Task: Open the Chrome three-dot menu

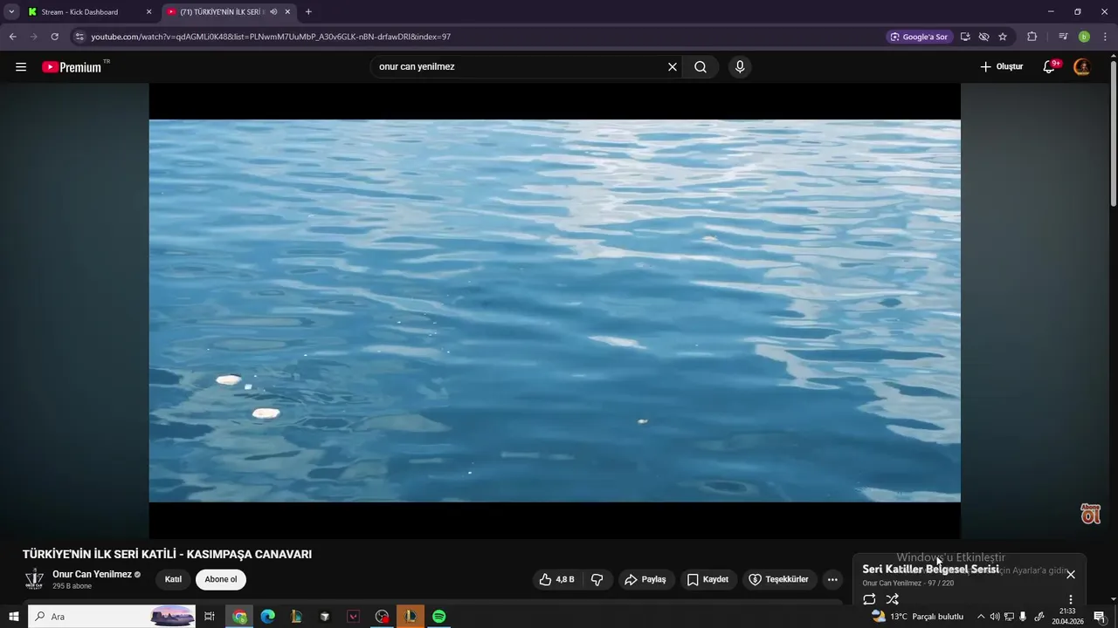Action: pos(1105,37)
